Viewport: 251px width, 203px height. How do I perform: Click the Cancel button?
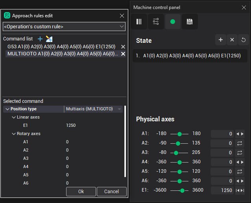[x=111, y=192]
